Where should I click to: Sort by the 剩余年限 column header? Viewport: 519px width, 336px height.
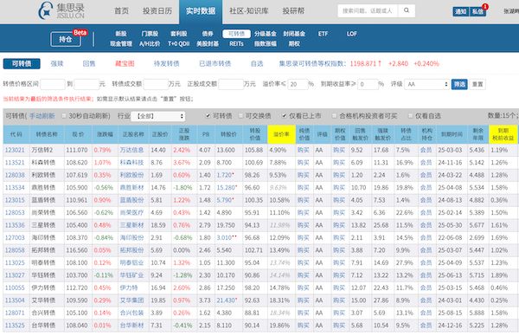[x=477, y=134]
